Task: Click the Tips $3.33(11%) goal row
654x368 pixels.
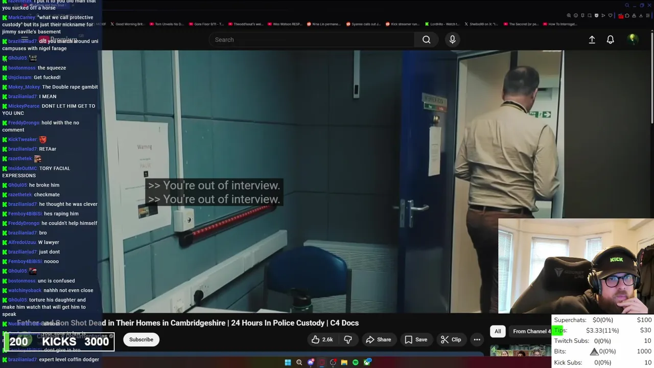Action: pyautogui.click(x=602, y=330)
